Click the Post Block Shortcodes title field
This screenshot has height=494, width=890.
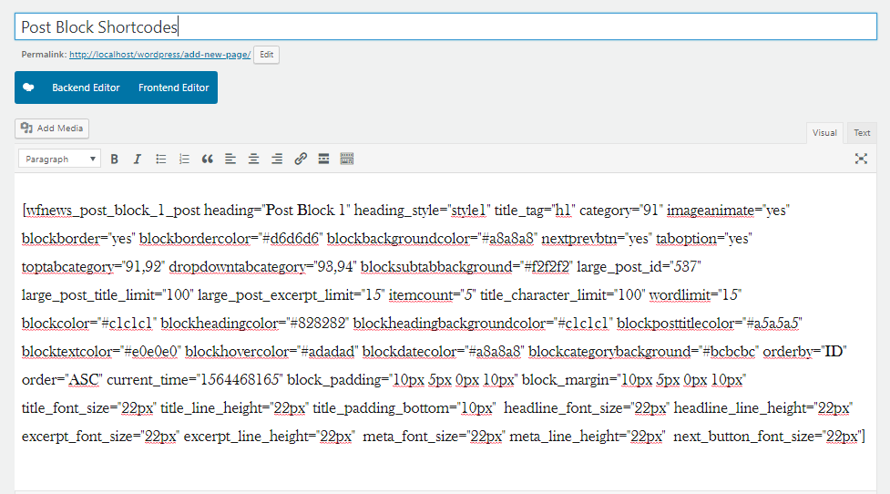tap(445, 27)
